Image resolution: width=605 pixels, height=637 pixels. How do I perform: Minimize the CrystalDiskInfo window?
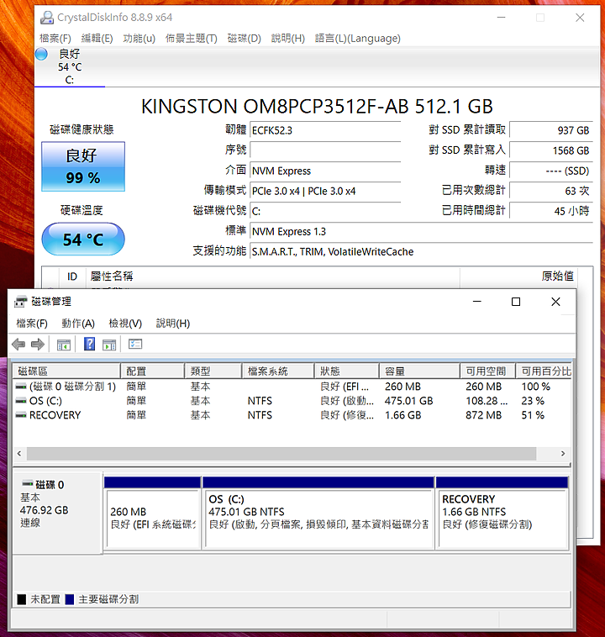click(x=502, y=18)
